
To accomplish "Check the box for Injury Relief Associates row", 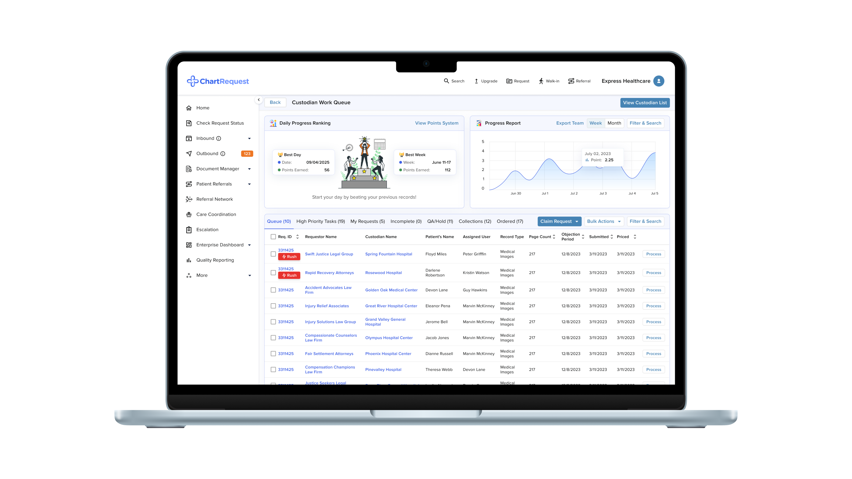I will [273, 306].
